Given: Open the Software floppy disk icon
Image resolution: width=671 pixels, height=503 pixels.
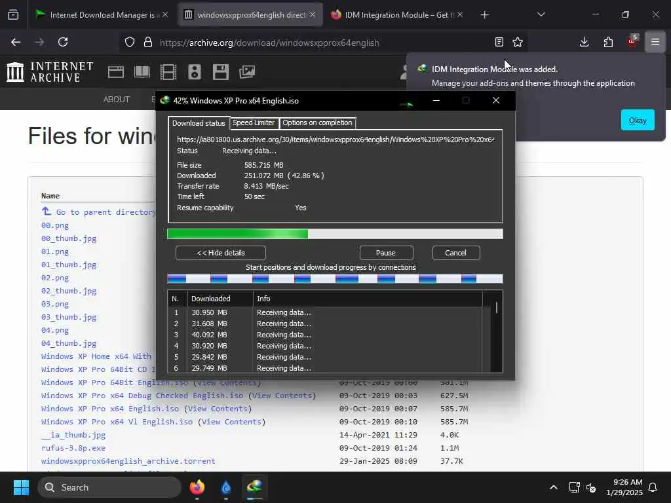Looking at the screenshot, I should pyautogui.click(x=221, y=72).
